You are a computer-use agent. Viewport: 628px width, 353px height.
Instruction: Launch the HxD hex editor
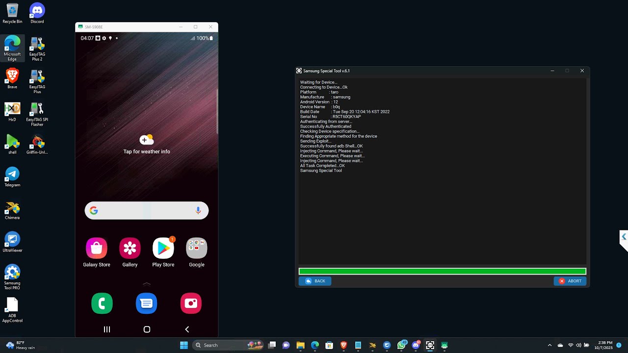point(12,109)
